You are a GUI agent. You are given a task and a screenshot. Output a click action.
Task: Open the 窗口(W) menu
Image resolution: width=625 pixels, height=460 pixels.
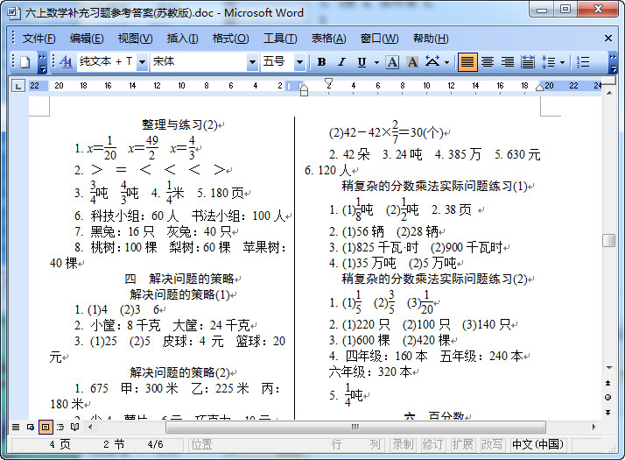coord(379,39)
